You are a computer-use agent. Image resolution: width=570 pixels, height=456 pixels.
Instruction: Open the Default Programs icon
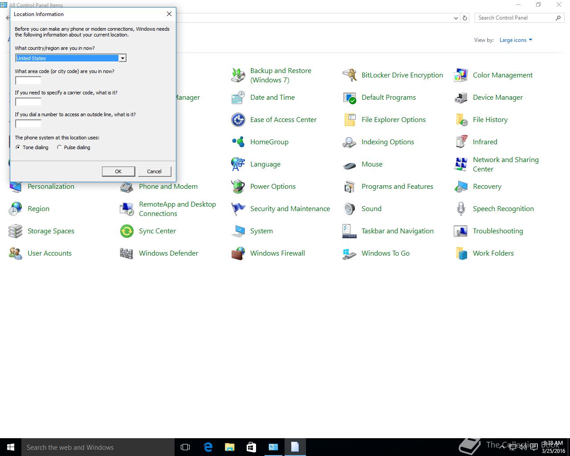(350, 98)
